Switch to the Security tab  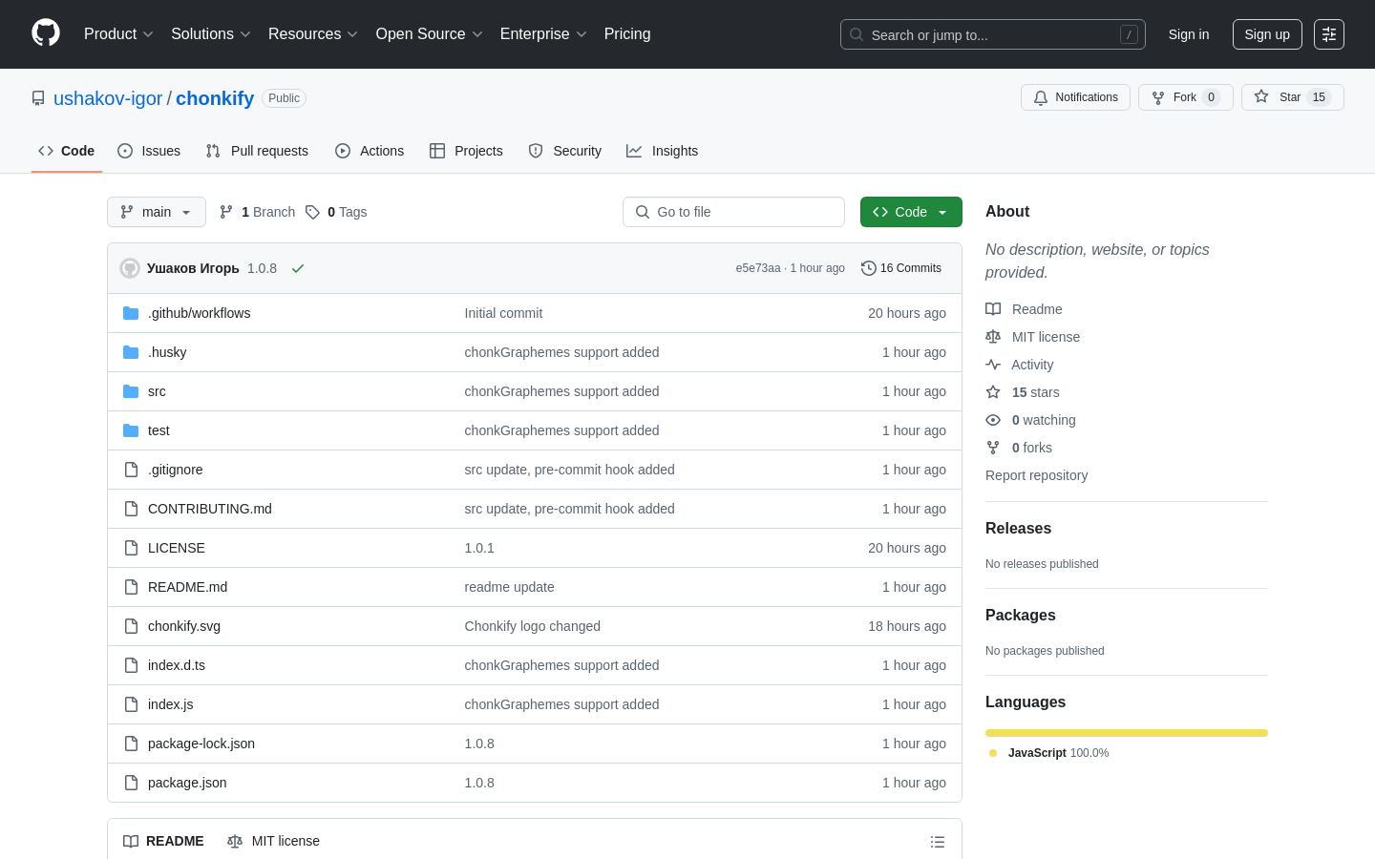(x=565, y=151)
